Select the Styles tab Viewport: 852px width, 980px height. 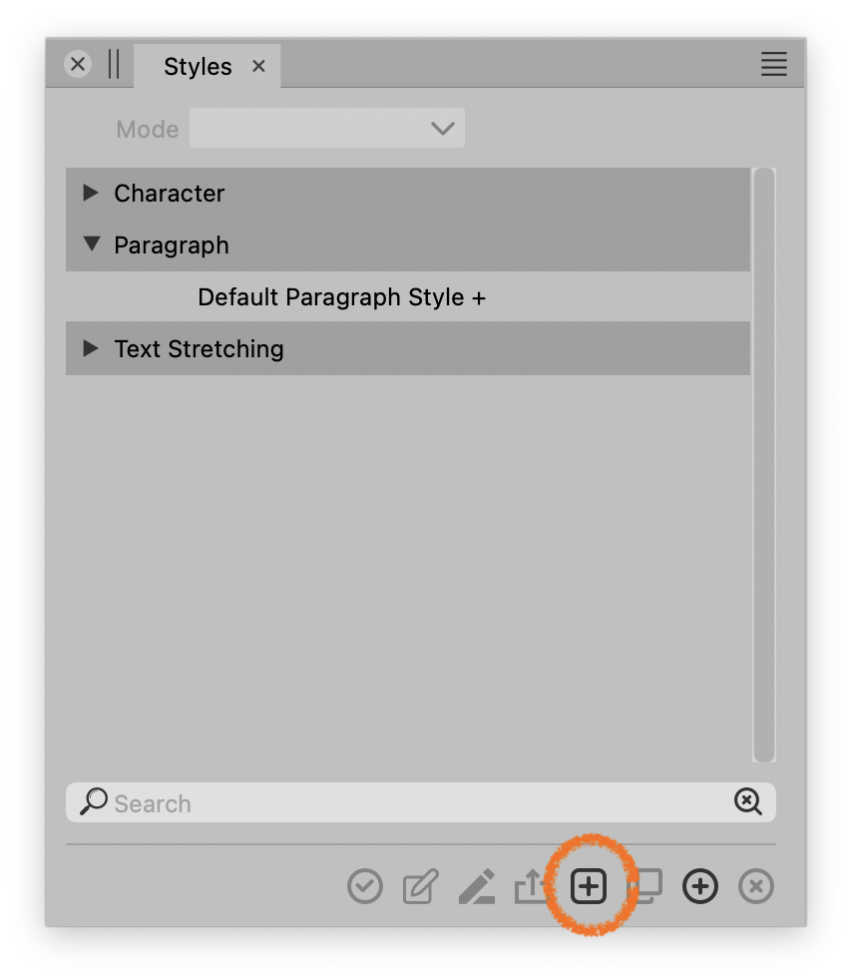coord(198,67)
